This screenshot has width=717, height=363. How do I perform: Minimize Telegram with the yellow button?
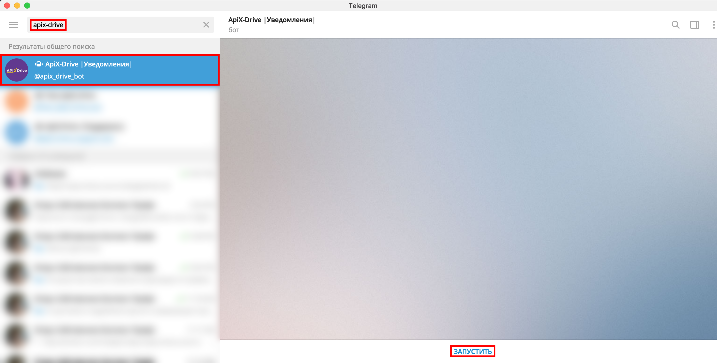click(17, 6)
